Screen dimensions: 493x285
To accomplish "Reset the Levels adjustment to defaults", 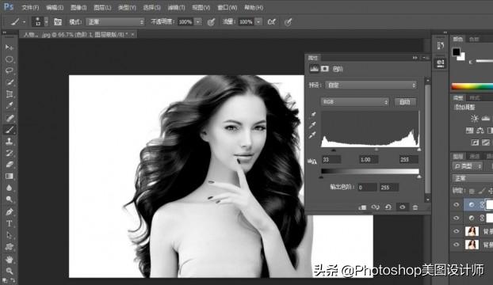I will click(x=388, y=207).
